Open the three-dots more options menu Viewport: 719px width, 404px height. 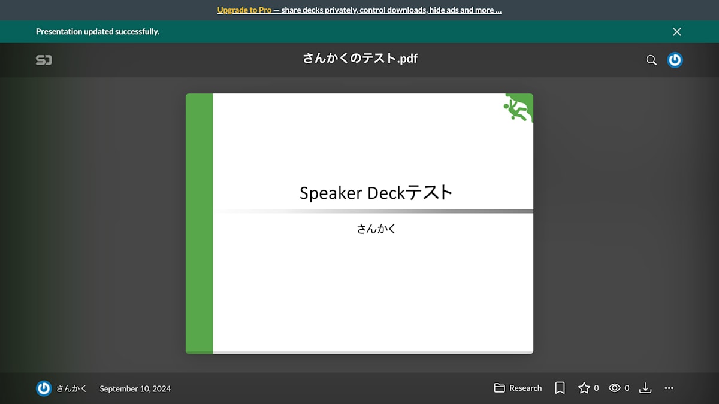point(669,388)
